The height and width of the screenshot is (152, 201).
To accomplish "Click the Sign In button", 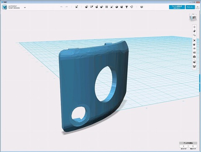I will [x=190, y=7].
